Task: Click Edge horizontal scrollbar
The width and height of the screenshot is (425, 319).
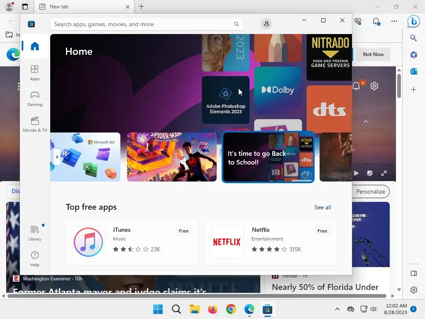Action: pos(196,296)
